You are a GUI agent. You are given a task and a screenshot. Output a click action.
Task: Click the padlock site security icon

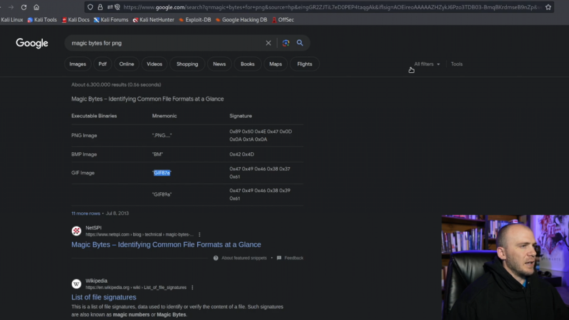(100, 7)
